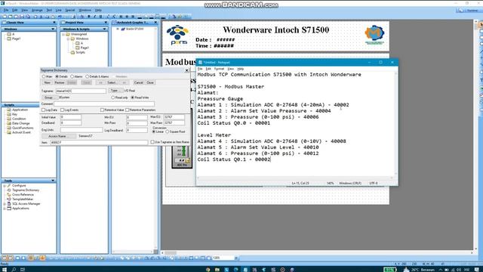This screenshot has height=272, width=483.
Task: Select the Details & Alarms radio button
Action: [x=88, y=76]
